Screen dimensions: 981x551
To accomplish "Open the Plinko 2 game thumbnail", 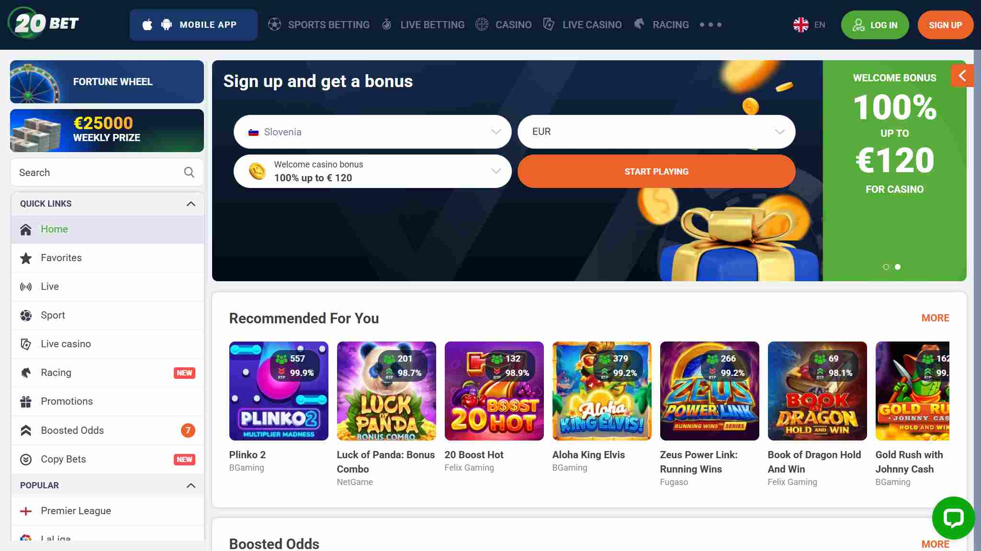I will (279, 391).
